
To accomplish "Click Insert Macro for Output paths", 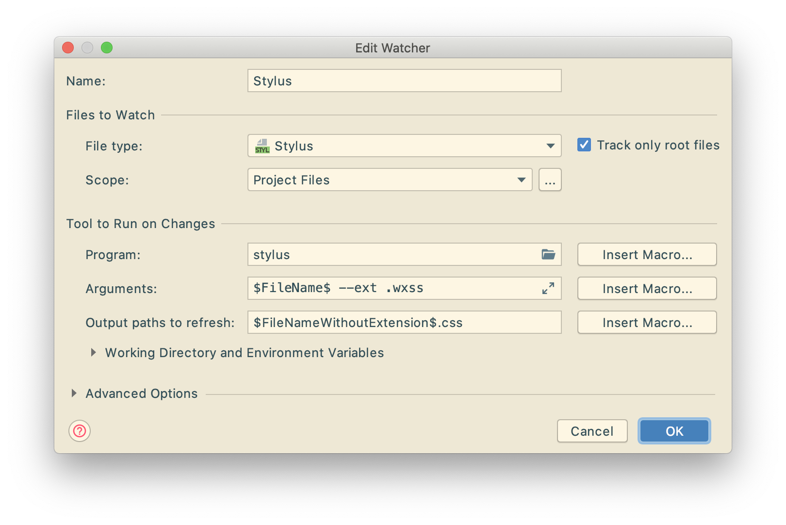I will click(647, 323).
